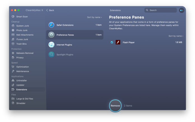
Task: Open the Uninstaller module
Action: tap(22, 80)
